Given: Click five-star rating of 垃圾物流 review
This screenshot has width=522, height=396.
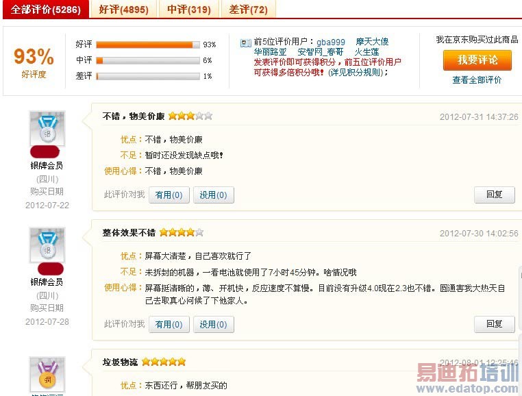Looking at the screenshot, I should tap(164, 362).
